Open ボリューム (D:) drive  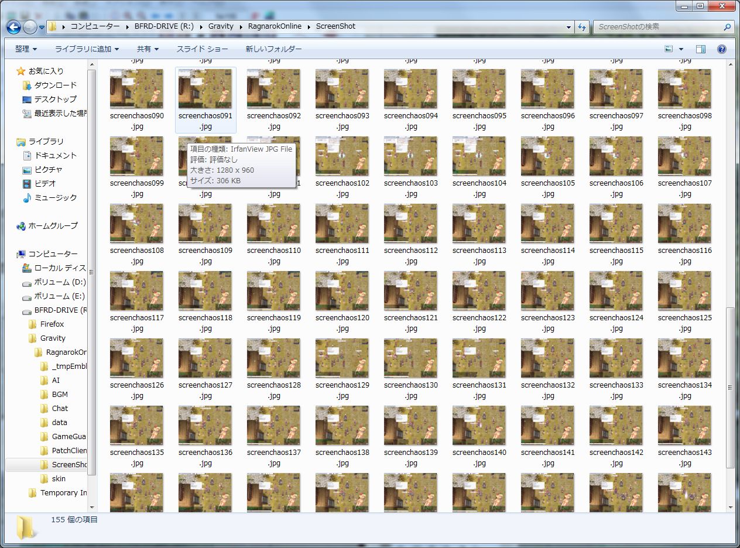54,282
